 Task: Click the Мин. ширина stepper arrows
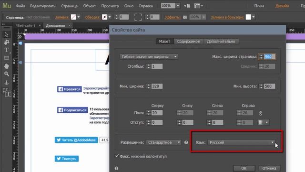click(149, 86)
